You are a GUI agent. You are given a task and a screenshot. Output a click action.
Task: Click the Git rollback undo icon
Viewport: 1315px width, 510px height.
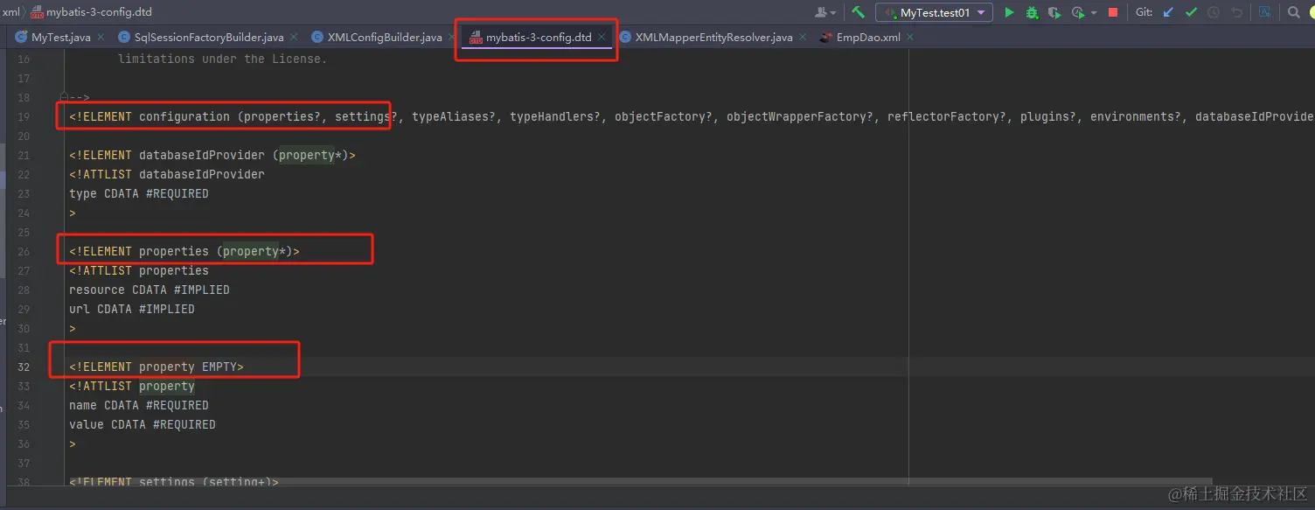[1236, 12]
